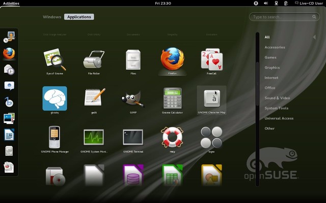This screenshot has width=326, height=203.
Task: Select the Applications tab
Action: coord(79,17)
